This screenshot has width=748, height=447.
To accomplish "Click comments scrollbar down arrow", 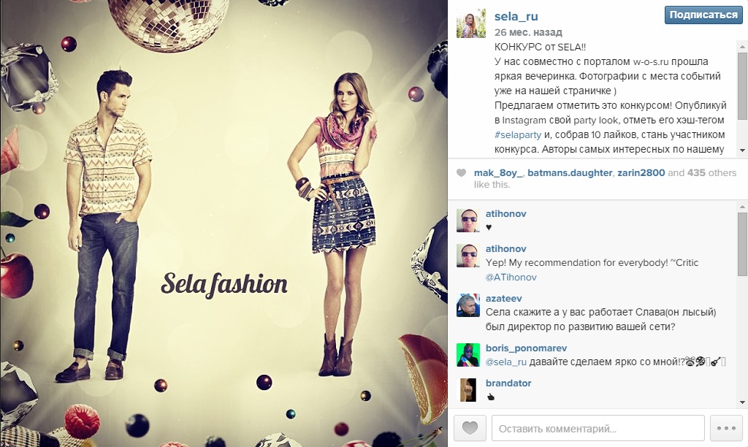I will click(742, 402).
